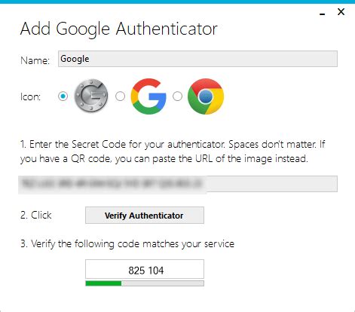The image size is (355, 312).
Task: Click into the blurred Secret Code field
Action: [178, 184]
